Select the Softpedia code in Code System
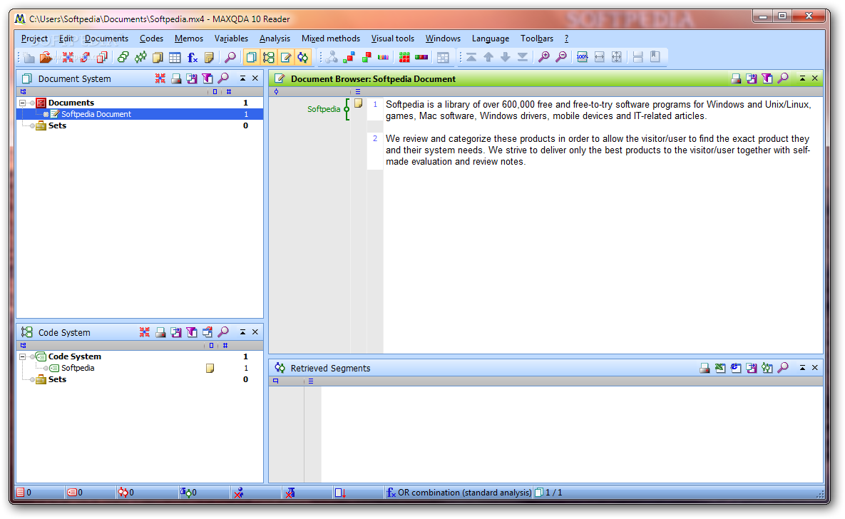Image resolution: width=845 pixels, height=519 pixels. pyautogui.click(x=78, y=368)
